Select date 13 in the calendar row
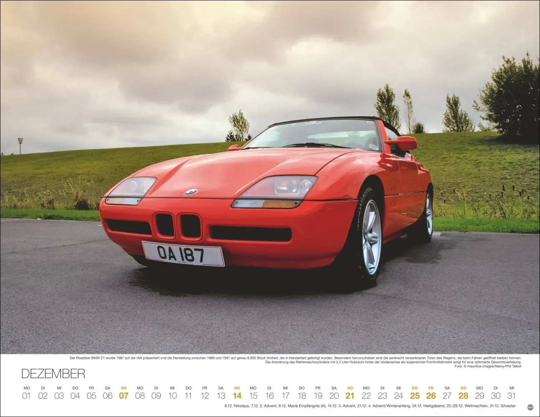This screenshot has height=417, width=540. 221,396
